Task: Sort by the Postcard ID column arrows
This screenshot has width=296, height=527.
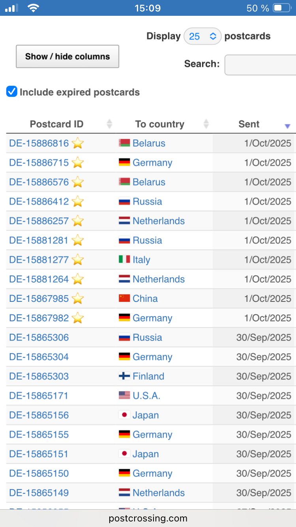Action: click(109, 124)
